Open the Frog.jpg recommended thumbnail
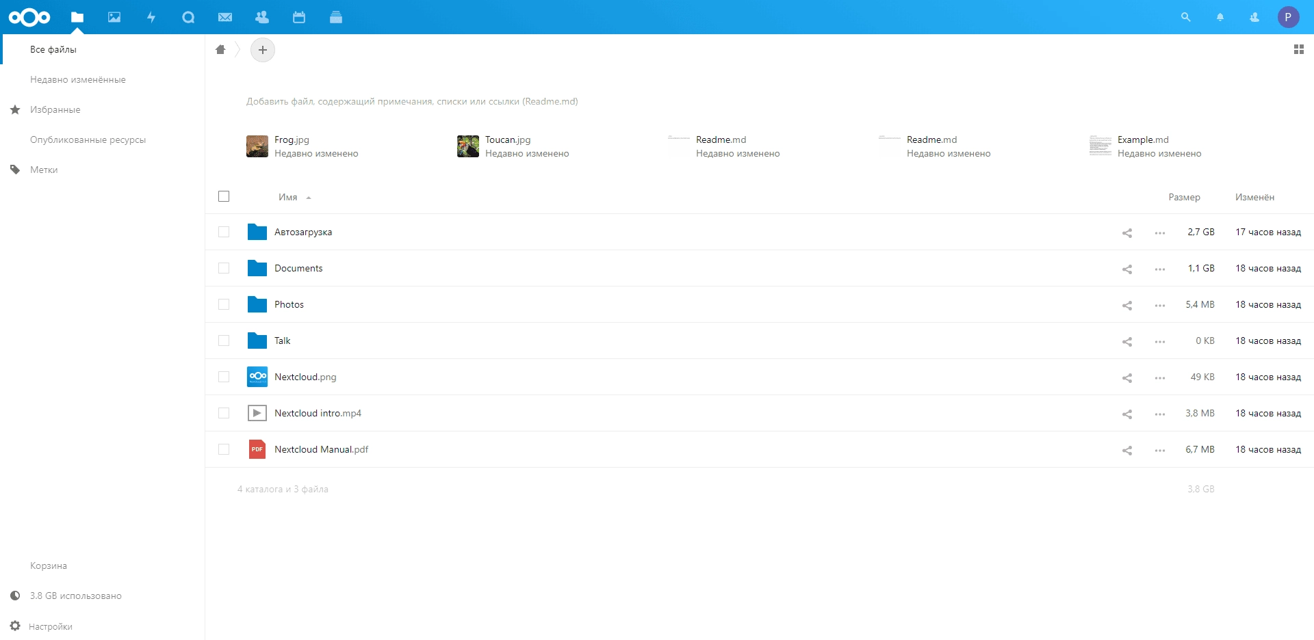Screen dimensions: 1314x640 point(257,146)
